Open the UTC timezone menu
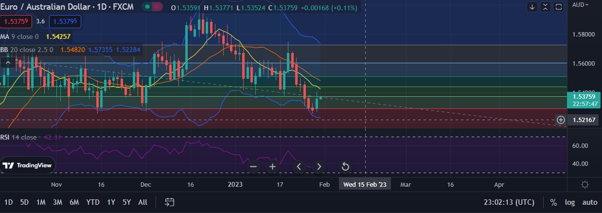The height and width of the screenshot is (213, 602). [508, 202]
